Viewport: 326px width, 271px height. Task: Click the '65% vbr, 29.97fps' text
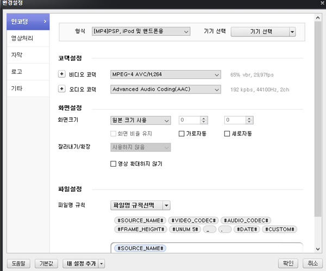click(x=252, y=75)
